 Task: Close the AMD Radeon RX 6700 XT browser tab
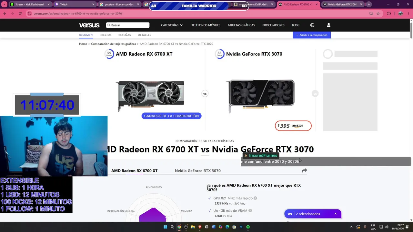317,5
